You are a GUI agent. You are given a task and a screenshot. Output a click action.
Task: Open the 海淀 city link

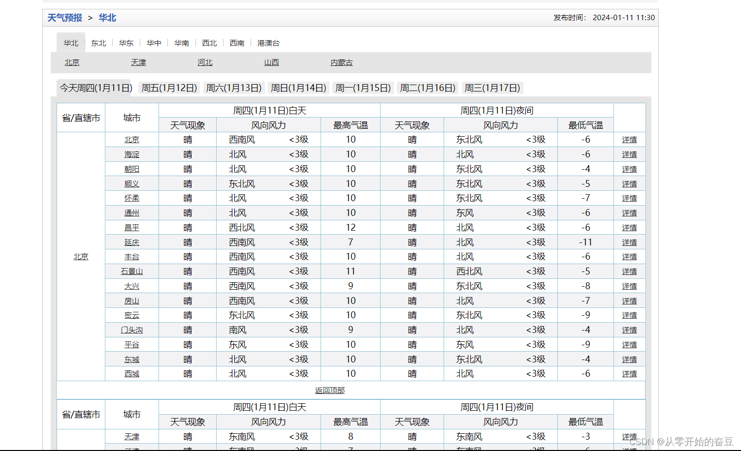click(131, 154)
